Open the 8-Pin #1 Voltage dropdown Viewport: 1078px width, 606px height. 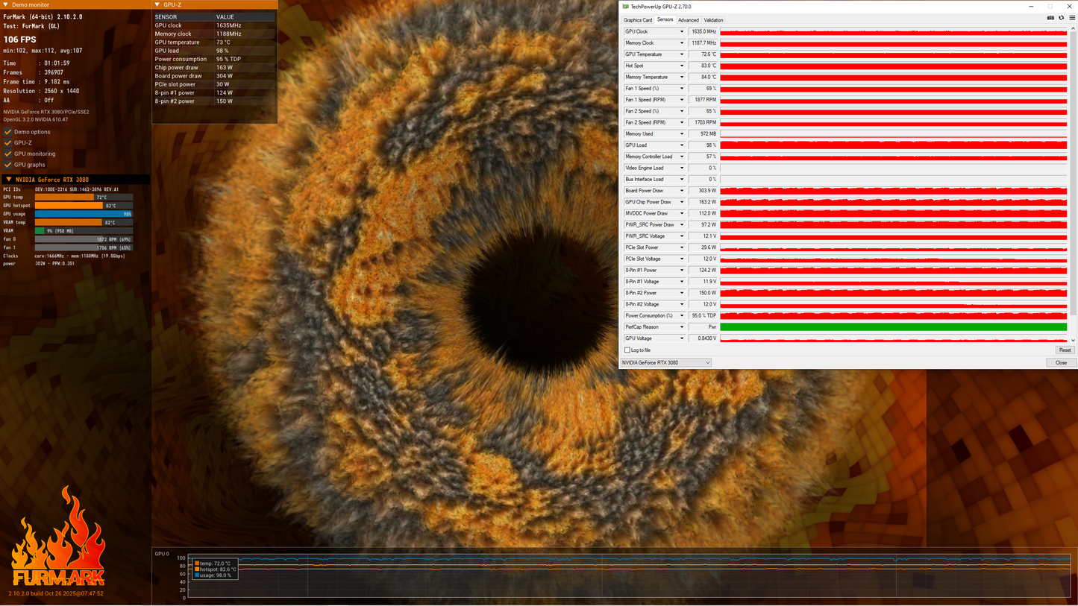681,282
